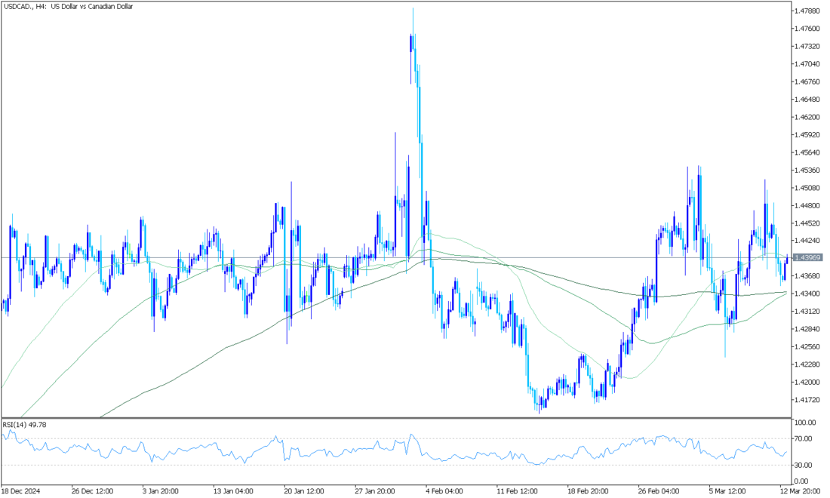The height and width of the screenshot is (498, 830).
Task: Click the 1.46760 price axis label
Action: point(807,81)
